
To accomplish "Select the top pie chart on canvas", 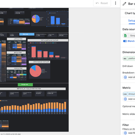I will (x=39, y=19).
